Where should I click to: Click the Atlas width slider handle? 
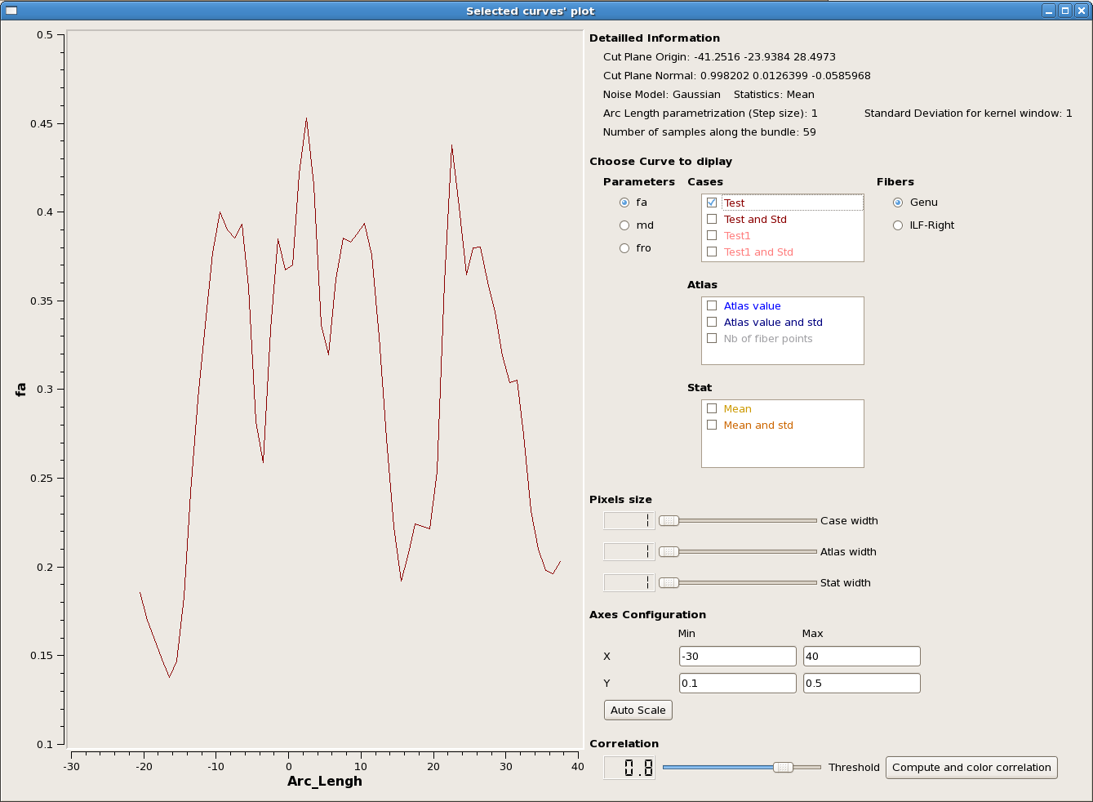tap(669, 552)
